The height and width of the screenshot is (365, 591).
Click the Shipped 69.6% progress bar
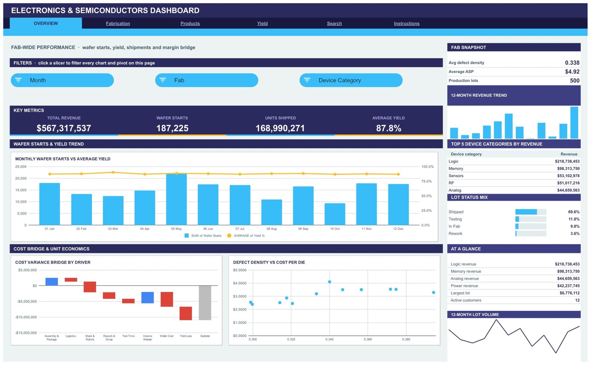tap(531, 212)
